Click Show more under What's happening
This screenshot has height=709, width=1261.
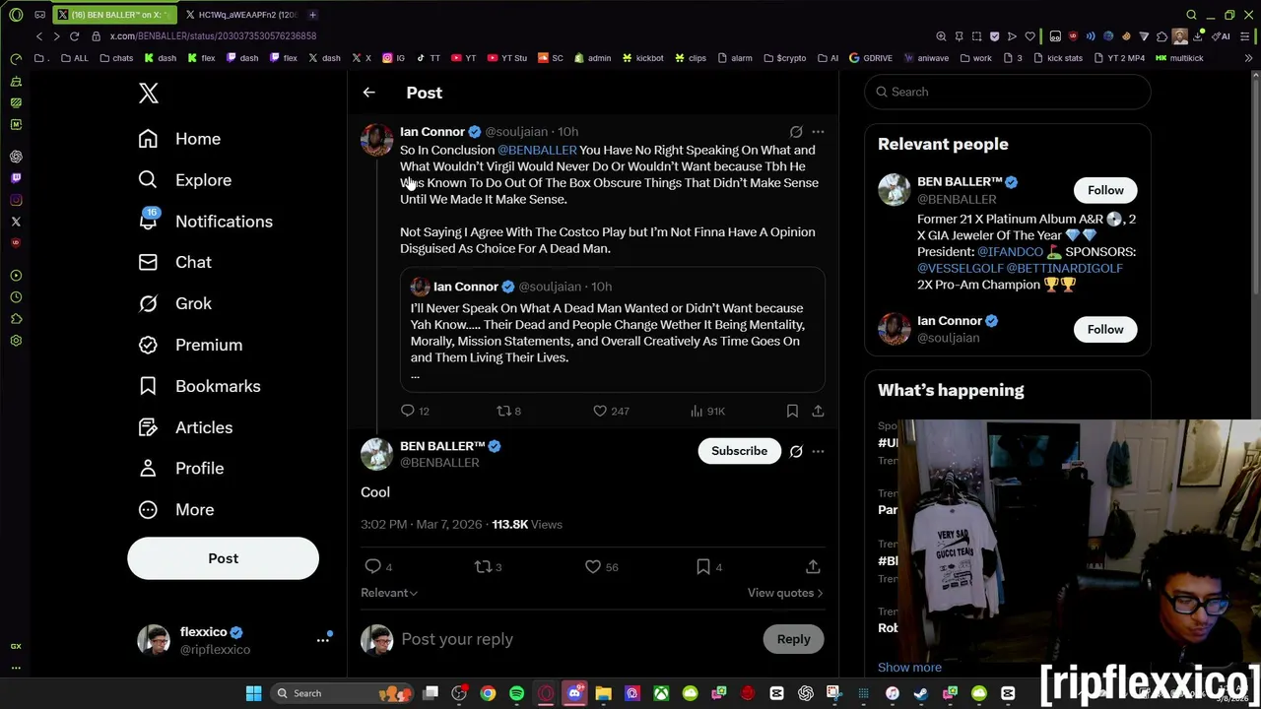pyautogui.click(x=909, y=667)
